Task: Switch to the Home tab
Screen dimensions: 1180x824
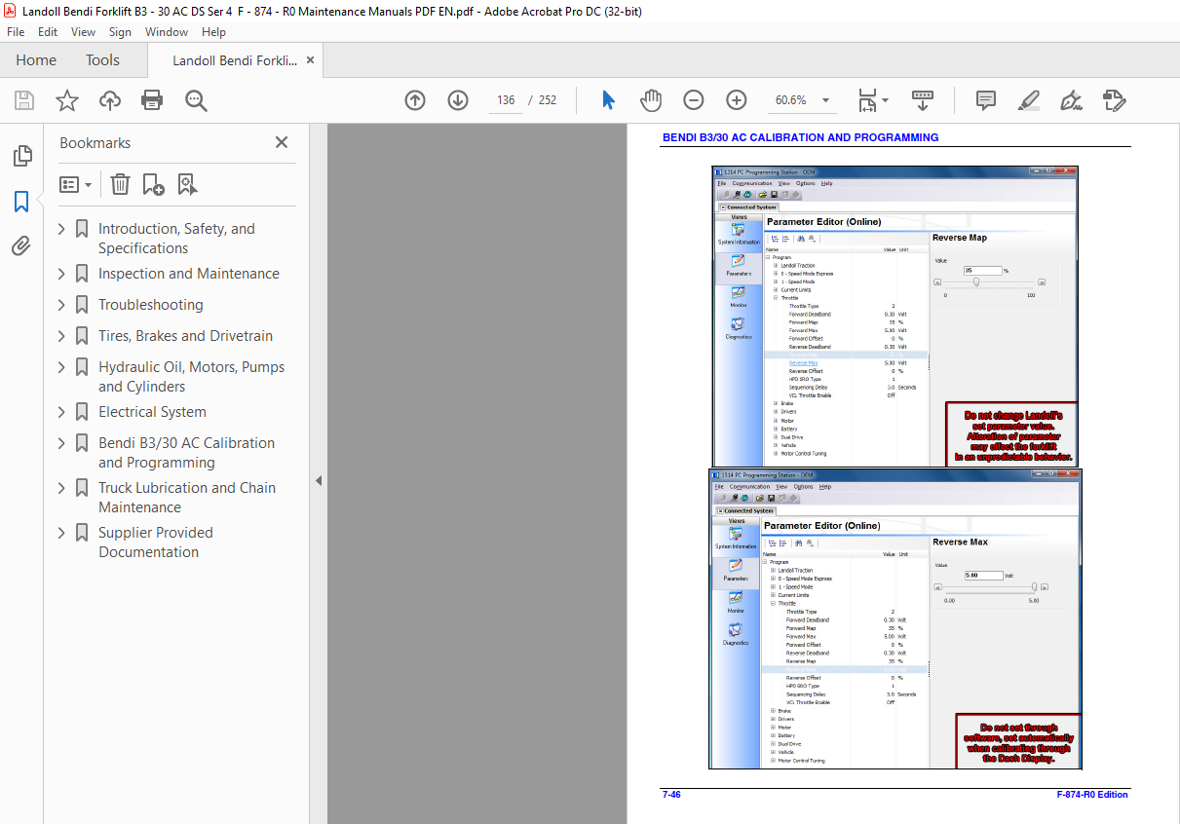Action: pyautogui.click(x=36, y=59)
